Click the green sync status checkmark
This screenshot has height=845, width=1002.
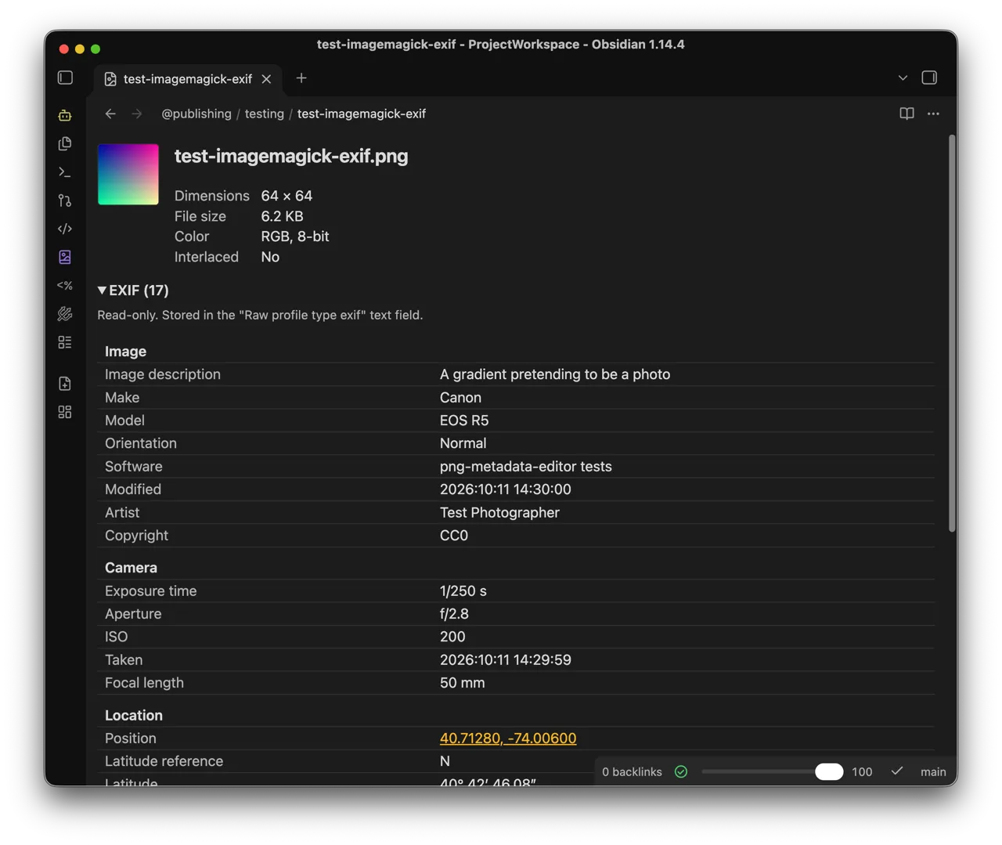(681, 771)
